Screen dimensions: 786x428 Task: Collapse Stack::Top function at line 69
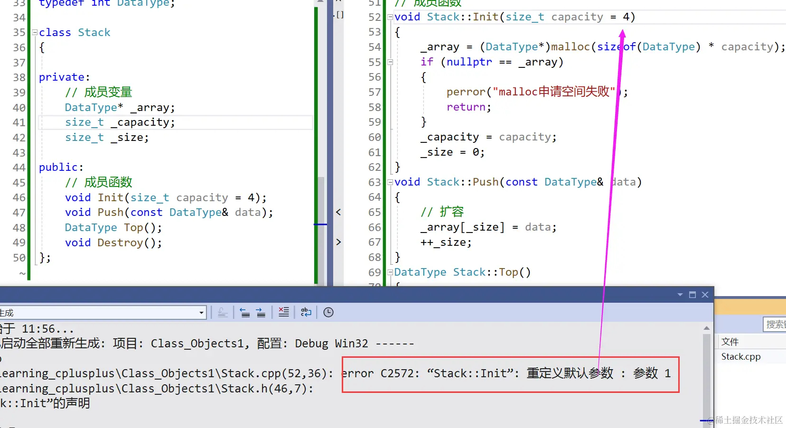390,272
